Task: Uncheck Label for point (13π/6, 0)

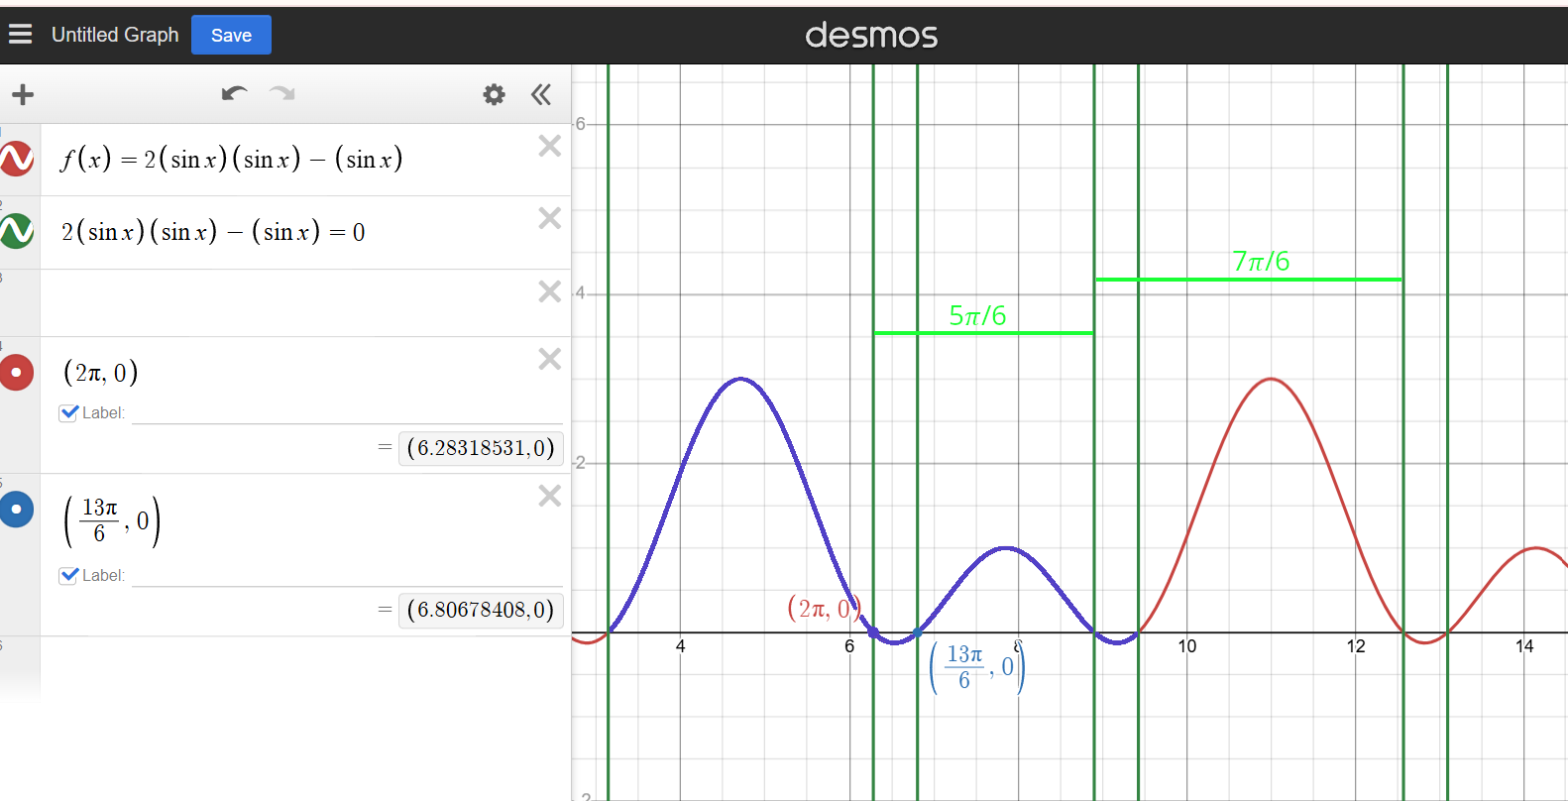Action: point(68,576)
